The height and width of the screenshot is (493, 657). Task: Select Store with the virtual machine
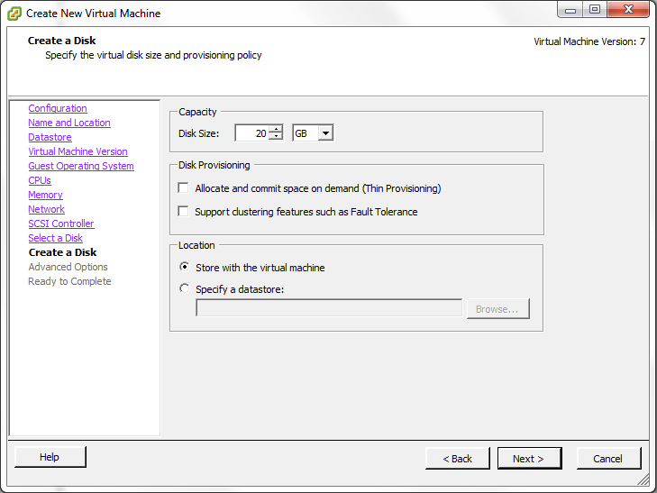click(x=184, y=267)
